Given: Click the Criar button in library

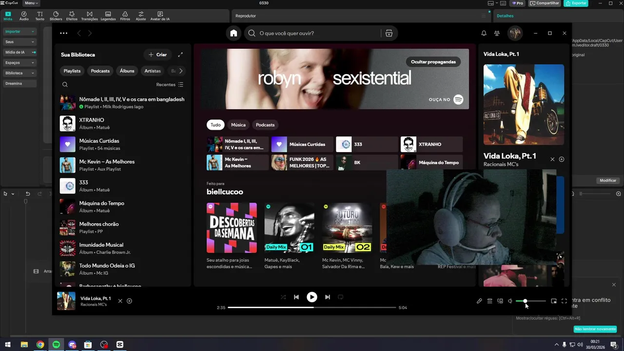Looking at the screenshot, I should pos(157,55).
